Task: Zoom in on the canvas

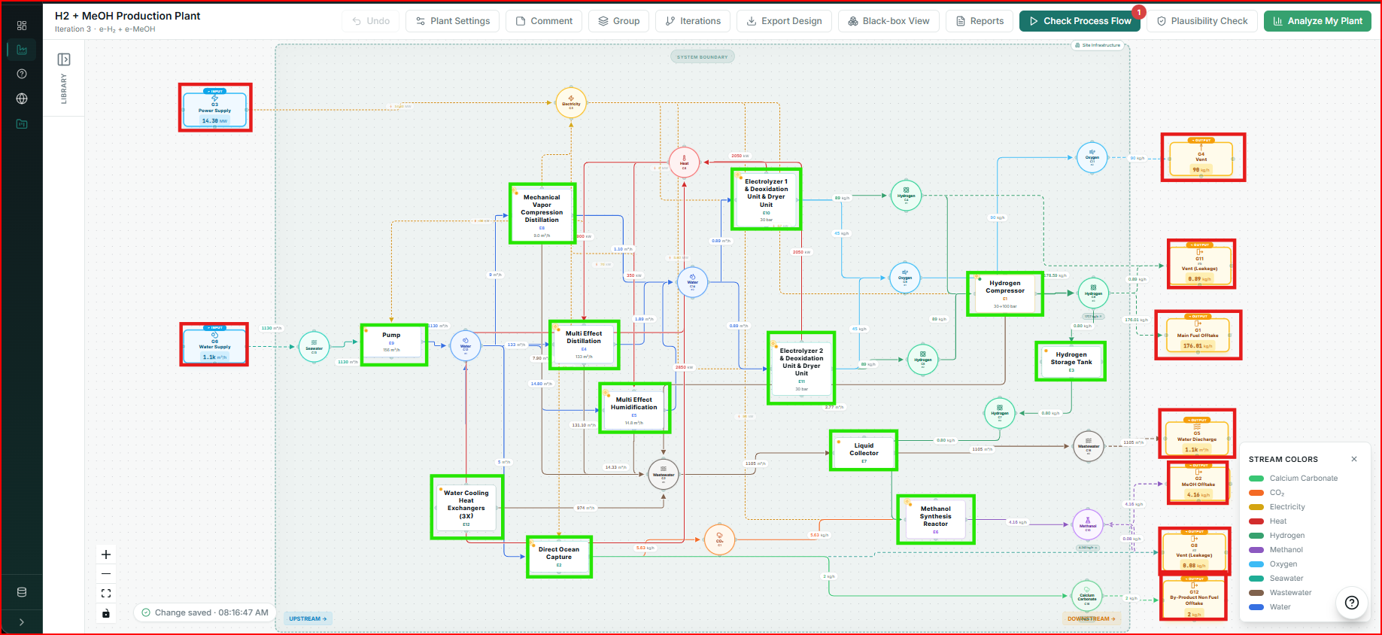Action: click(106, 554)
